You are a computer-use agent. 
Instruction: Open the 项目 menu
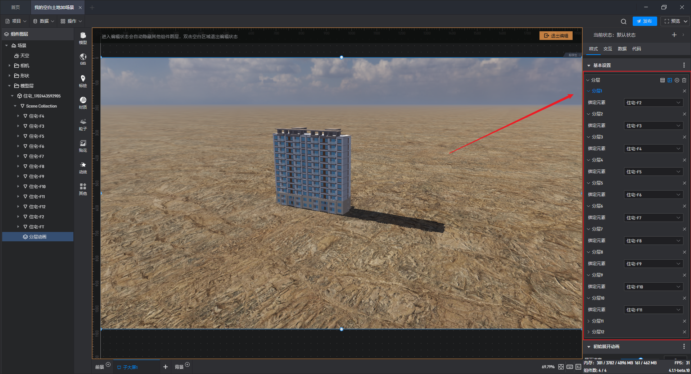click(x=16, y=21)
